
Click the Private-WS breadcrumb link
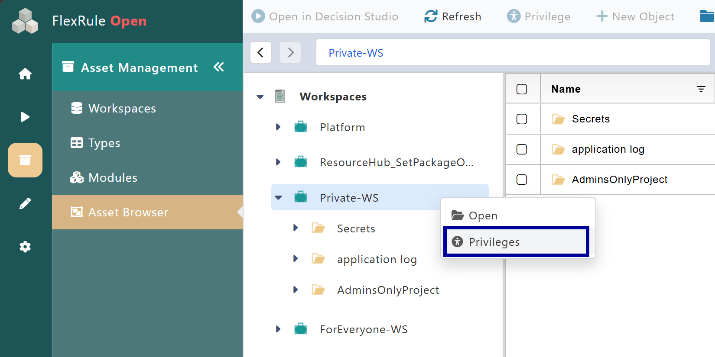click(356, 53)
